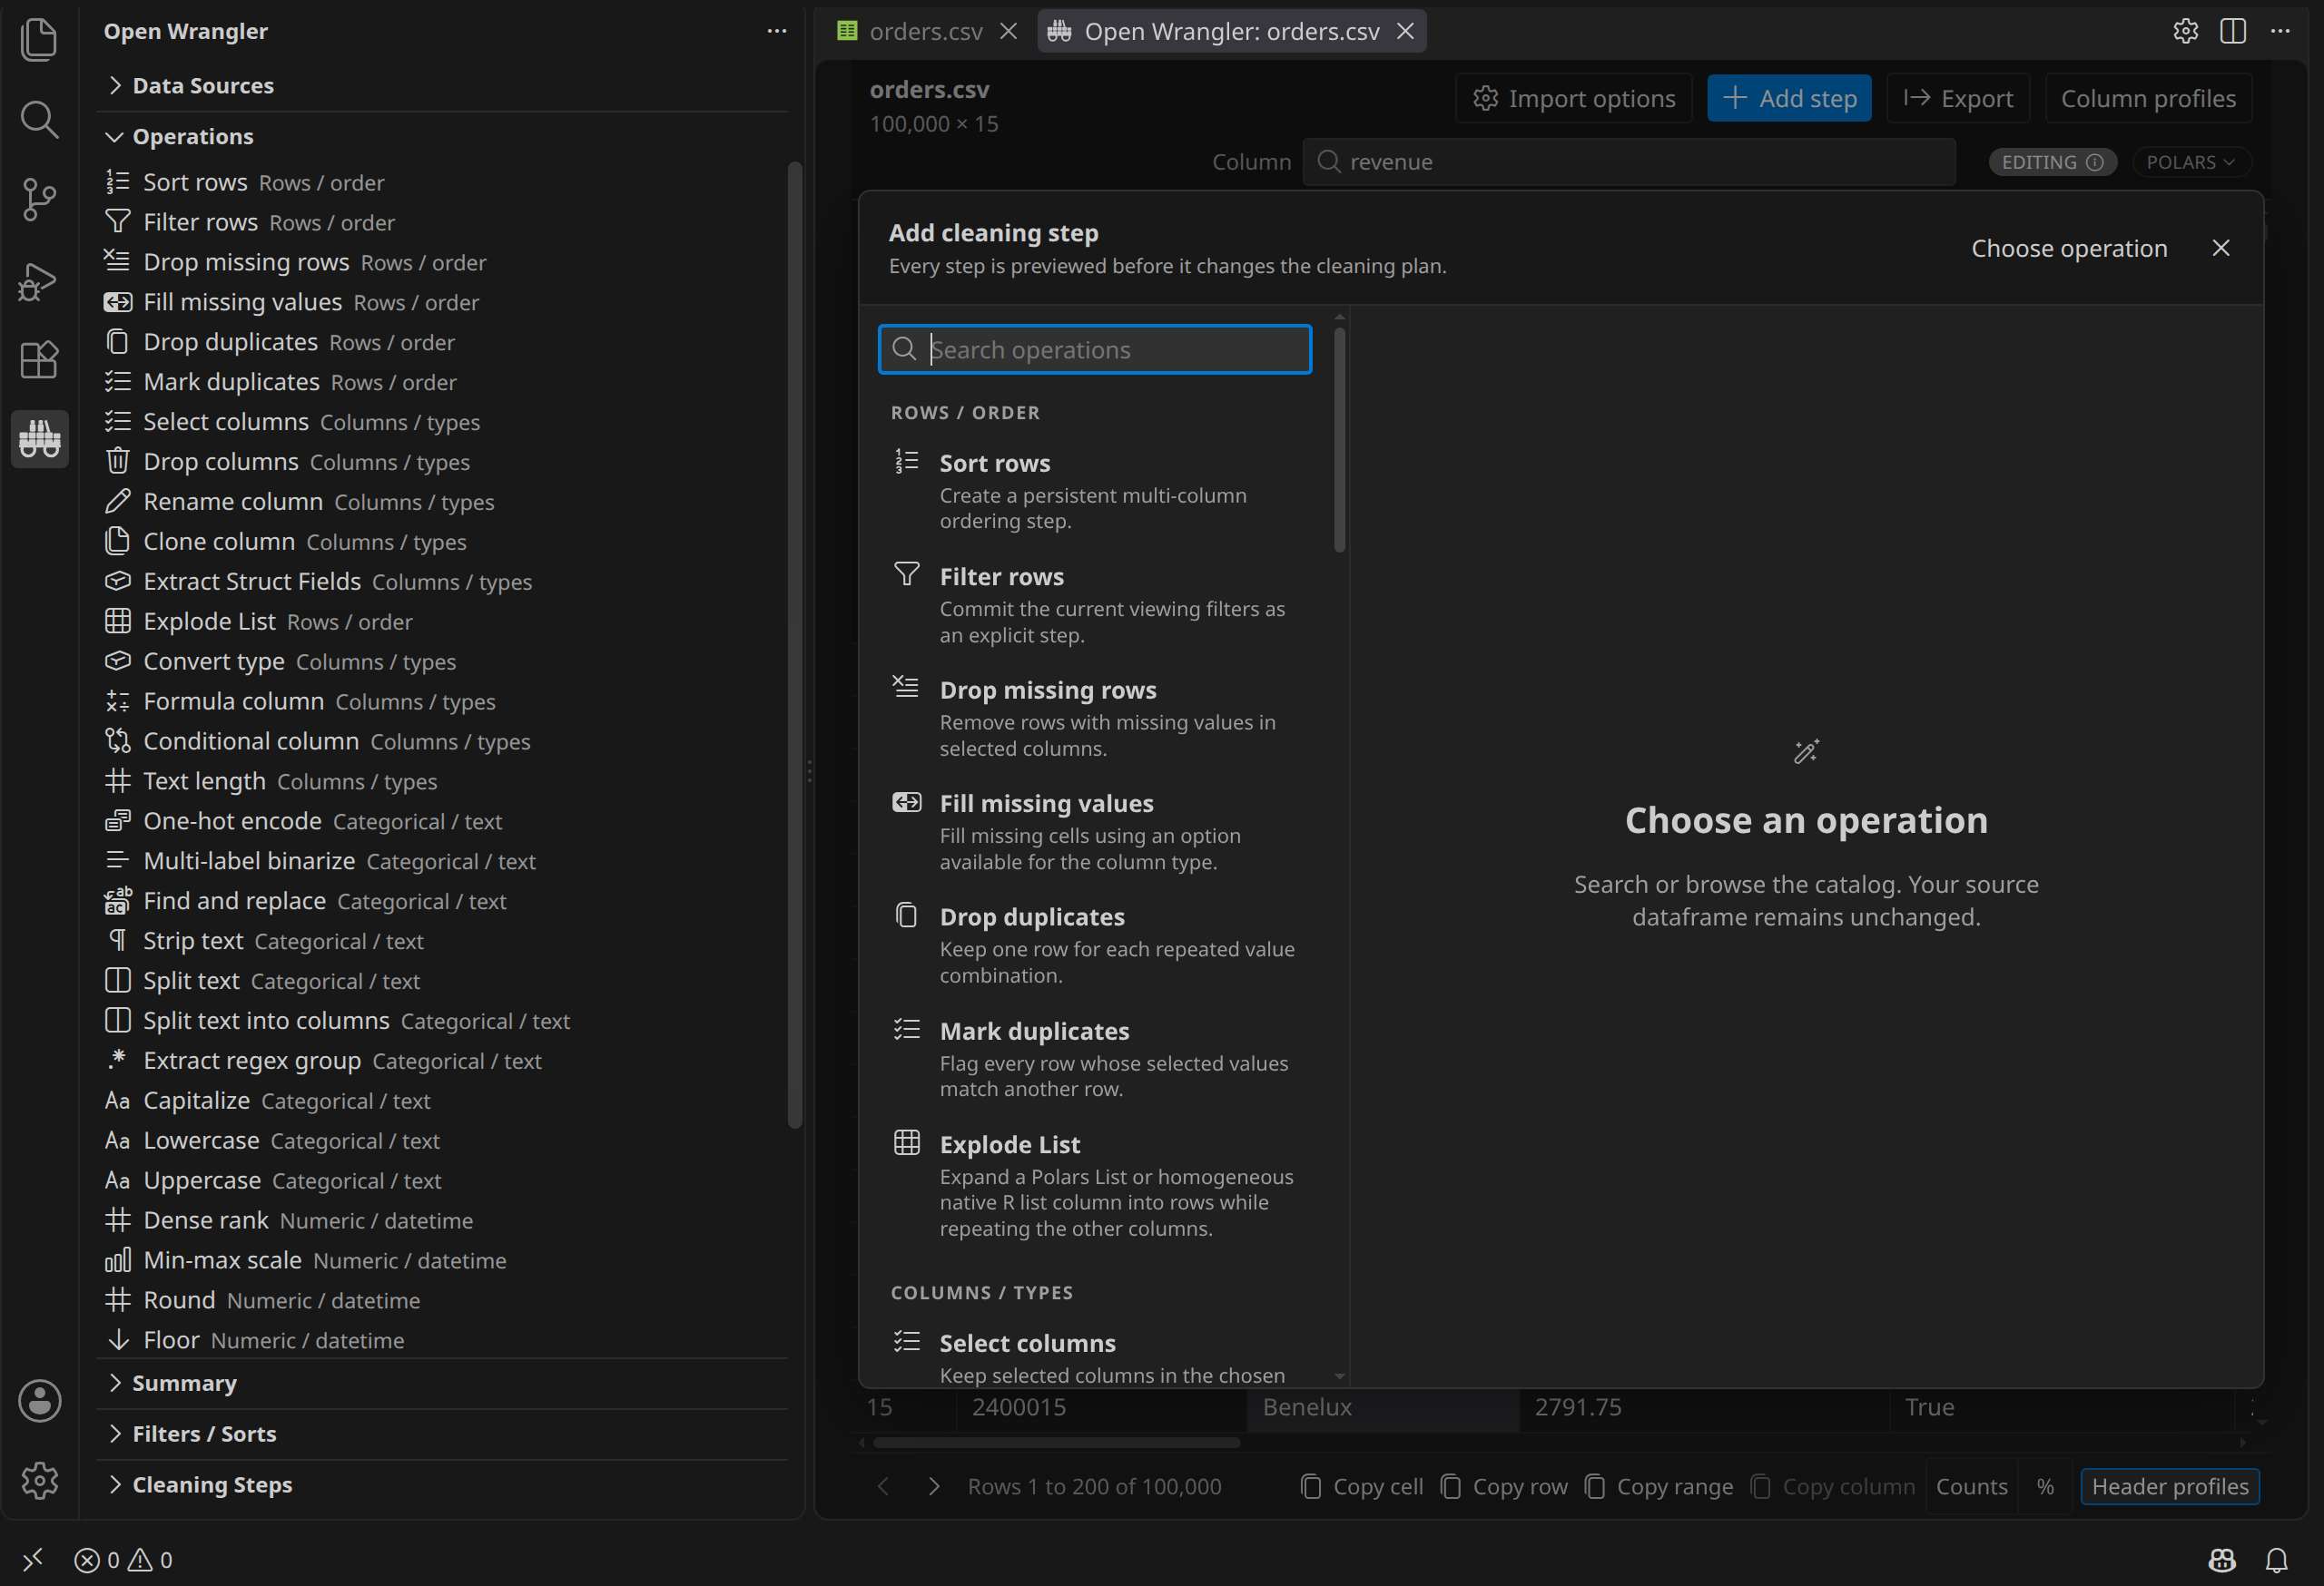This screenshot has height=1586, width=2324.
Task: Open Open Wrangler panel more actions menu
Action: pyautogui.click(x=777, y=31)
